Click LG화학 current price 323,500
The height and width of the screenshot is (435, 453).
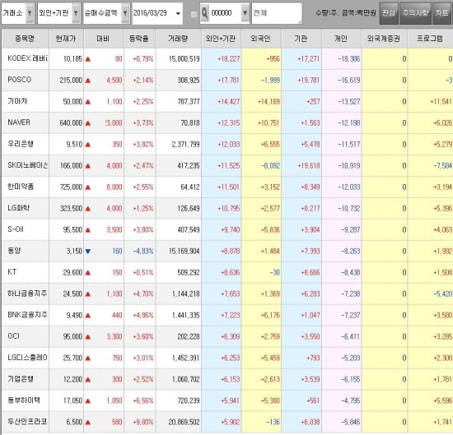pyautogui.click(x=71, y=208)
